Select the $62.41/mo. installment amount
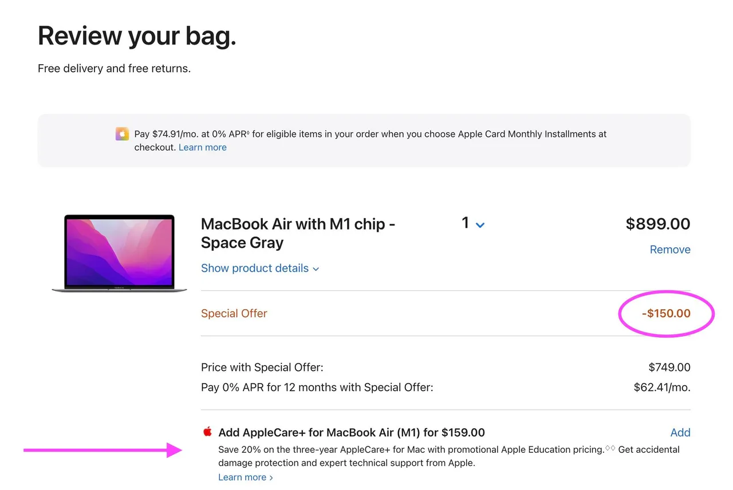The image size is (733, 490). pyautogui.click(x=662, y=387)
